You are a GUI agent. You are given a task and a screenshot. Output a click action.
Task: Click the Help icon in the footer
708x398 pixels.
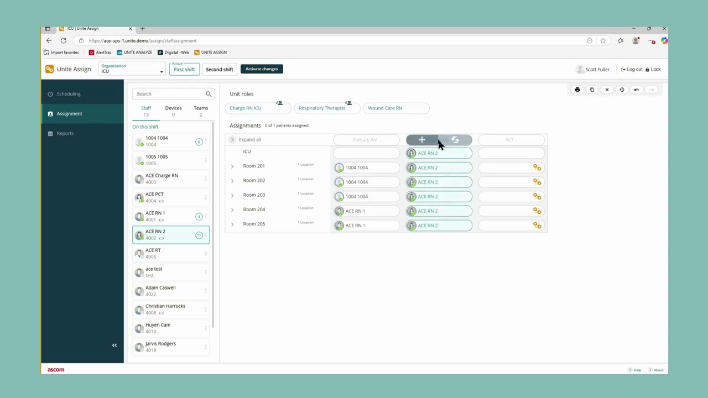coord(630,370)
